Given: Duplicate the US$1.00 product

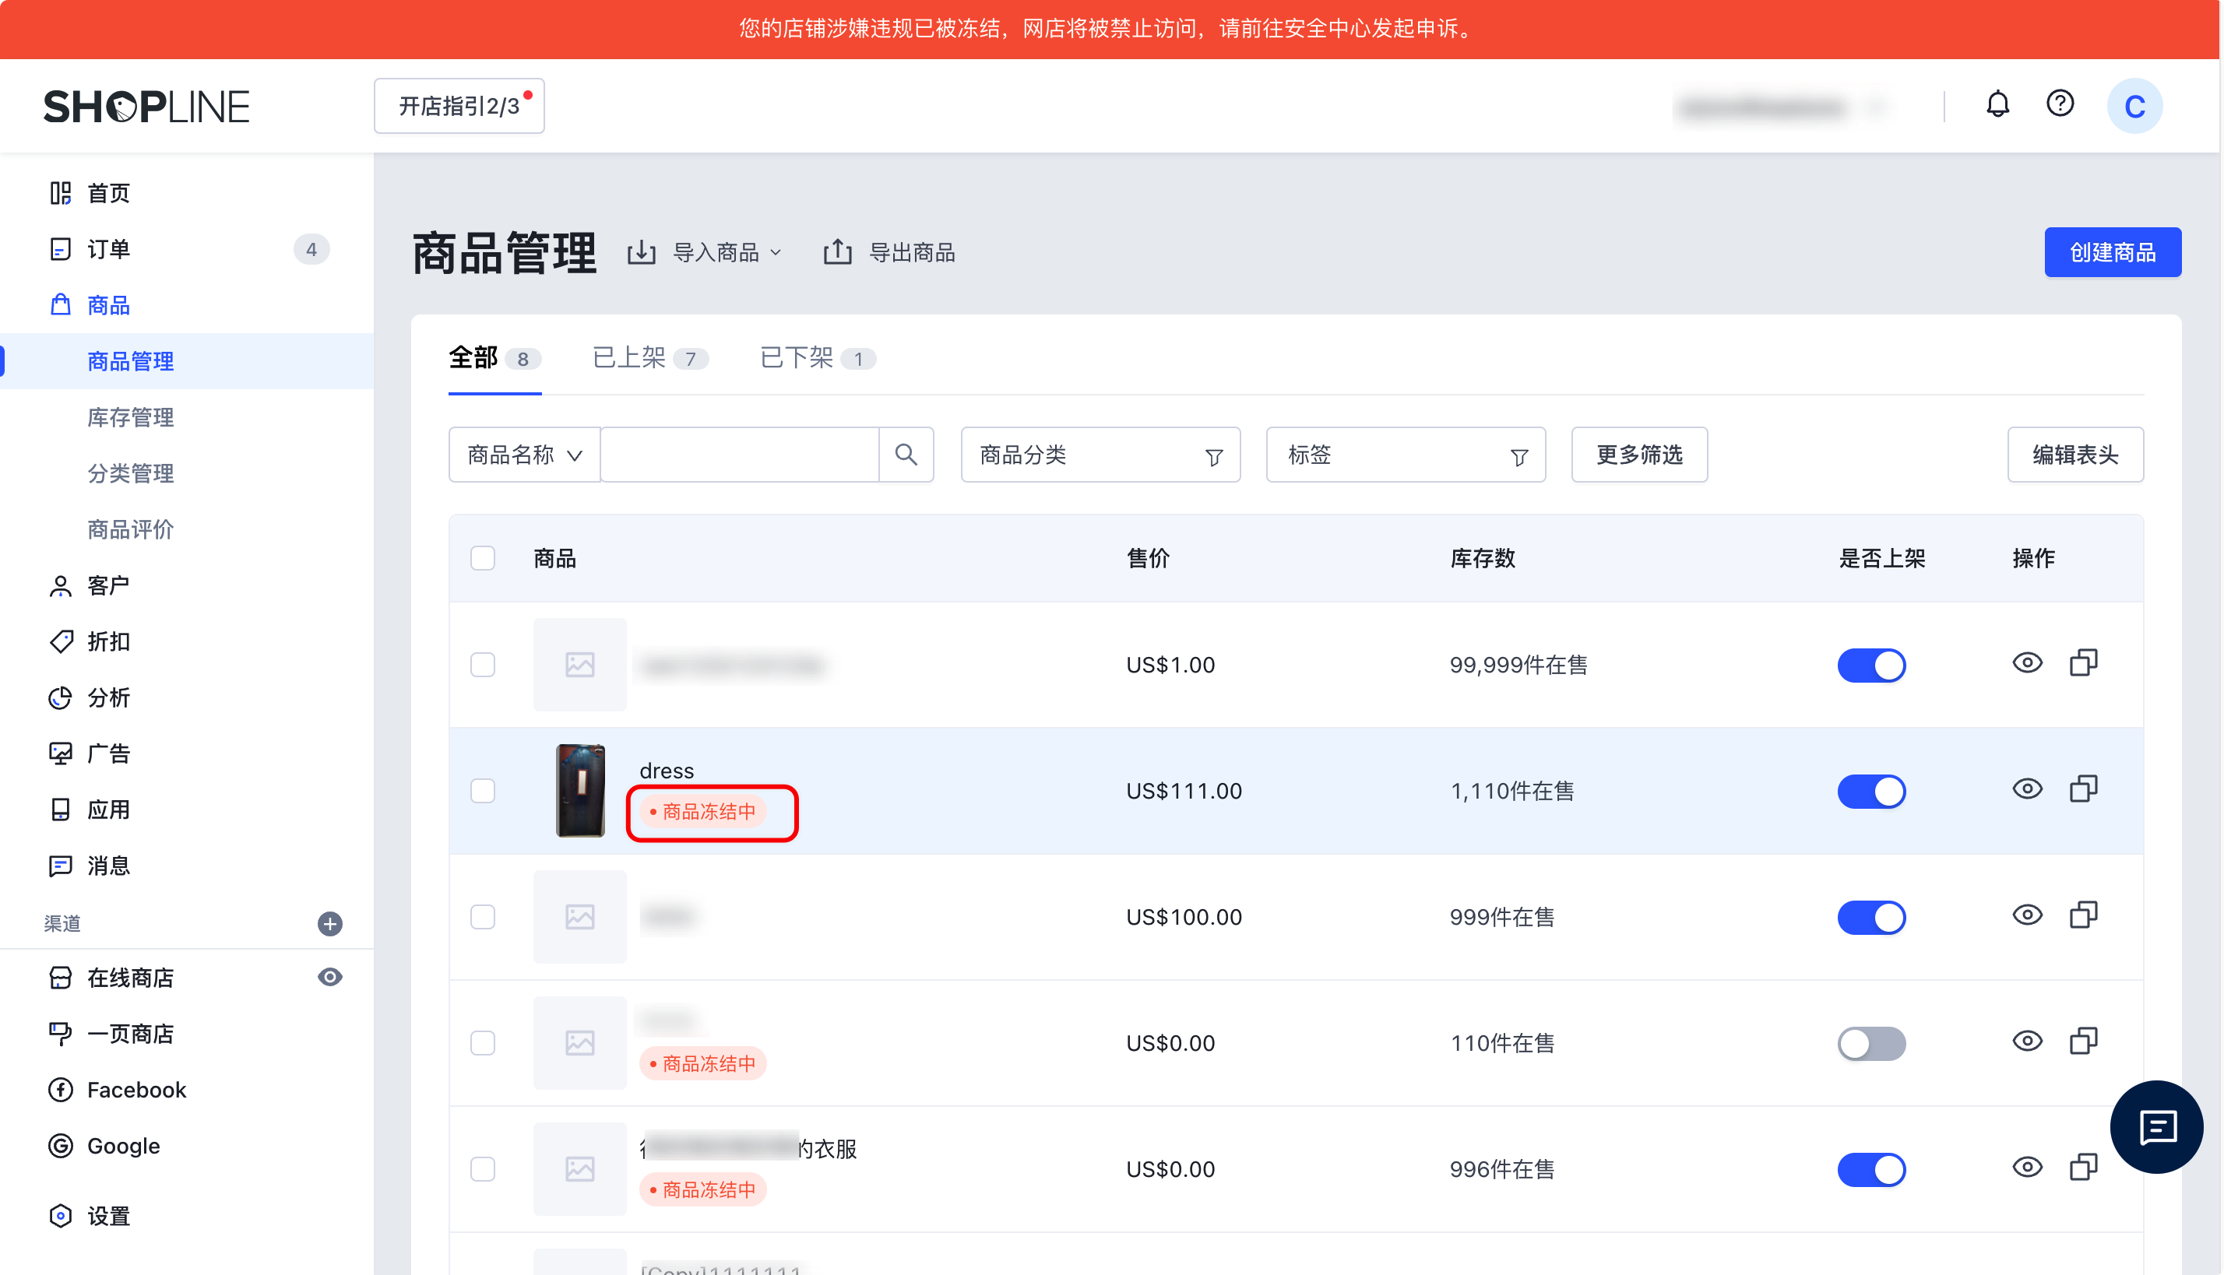Looking at the screenshot, I should (2083, 664).
